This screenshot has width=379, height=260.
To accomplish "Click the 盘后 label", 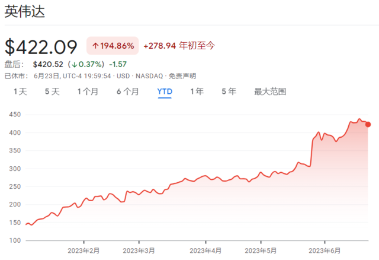I will click(14, 64).
